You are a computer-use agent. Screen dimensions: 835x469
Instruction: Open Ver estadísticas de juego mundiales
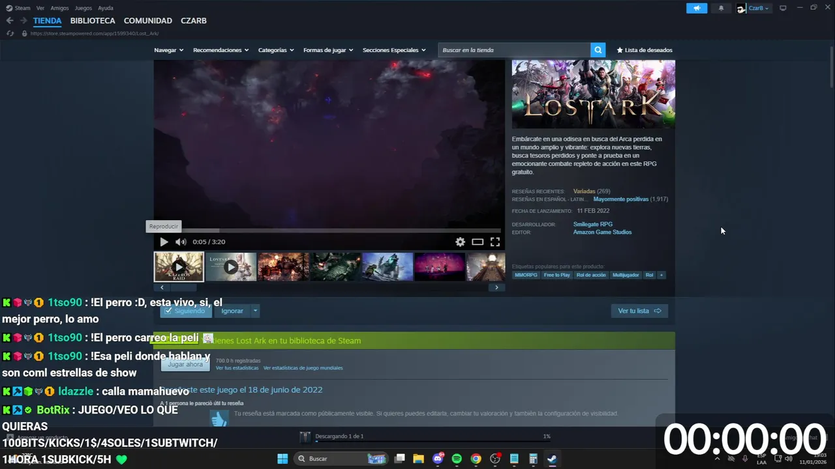303,368
